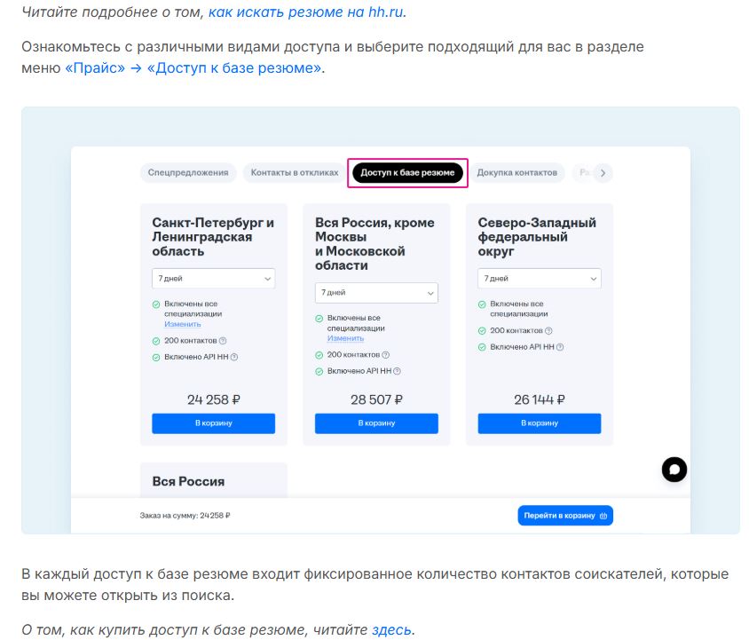Click help icon beside API HH, Северо-Западный card
This screenshot has height=640, width=749.
point(561,347)
